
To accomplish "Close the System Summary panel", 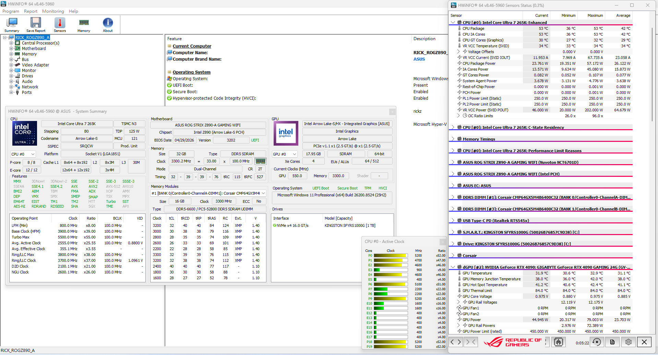I will click(x=392, y=112).
